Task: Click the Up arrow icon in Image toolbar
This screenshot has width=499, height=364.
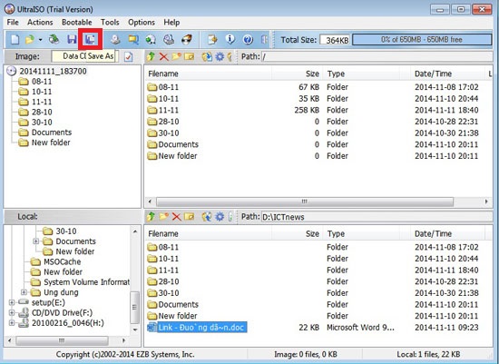Action: click(151, 57)
